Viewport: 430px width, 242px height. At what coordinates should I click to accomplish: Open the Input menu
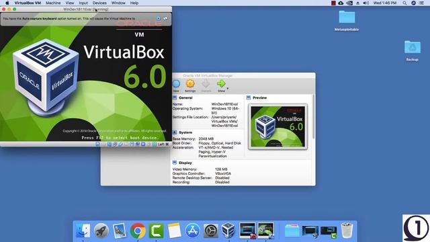point(83,3)
